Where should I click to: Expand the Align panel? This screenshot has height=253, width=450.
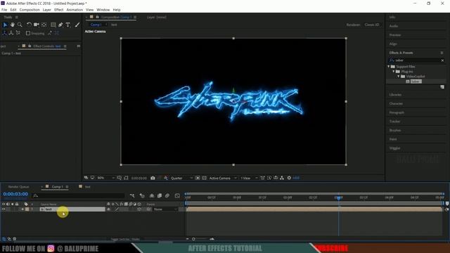point(393,44)
